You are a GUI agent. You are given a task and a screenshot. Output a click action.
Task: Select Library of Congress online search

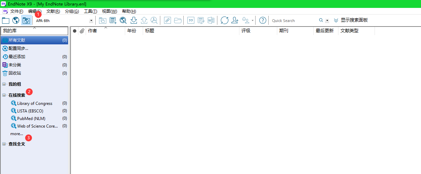(35, 104)
